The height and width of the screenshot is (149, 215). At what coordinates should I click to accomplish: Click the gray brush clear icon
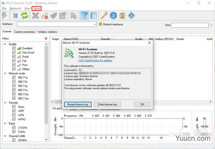pyautogui.click(x=54, y=15)
